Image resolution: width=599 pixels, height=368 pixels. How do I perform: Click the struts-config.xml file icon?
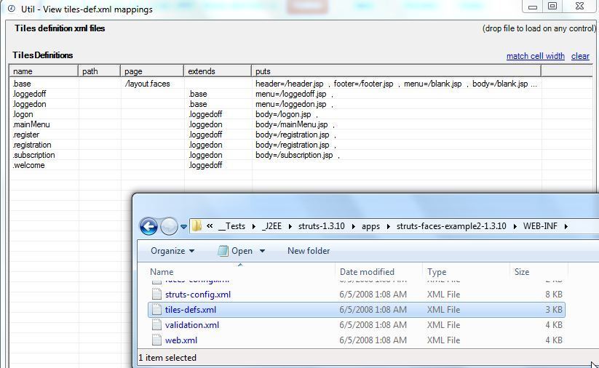tap(156, 295)
